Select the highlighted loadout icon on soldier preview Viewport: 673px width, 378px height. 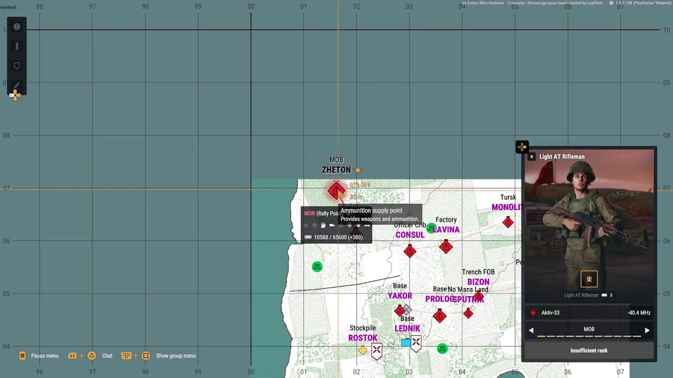pyautogui.click(x=589, y=279)
